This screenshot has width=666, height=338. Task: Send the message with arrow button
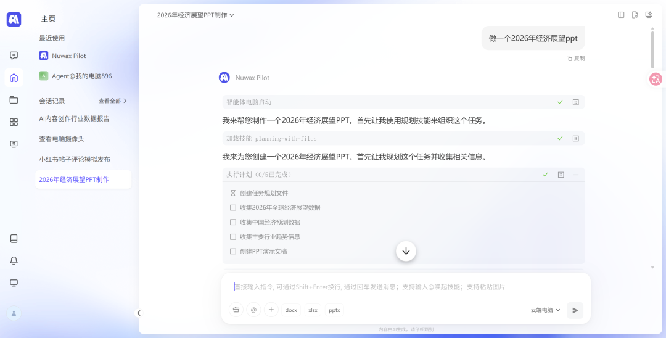point(575,310)
